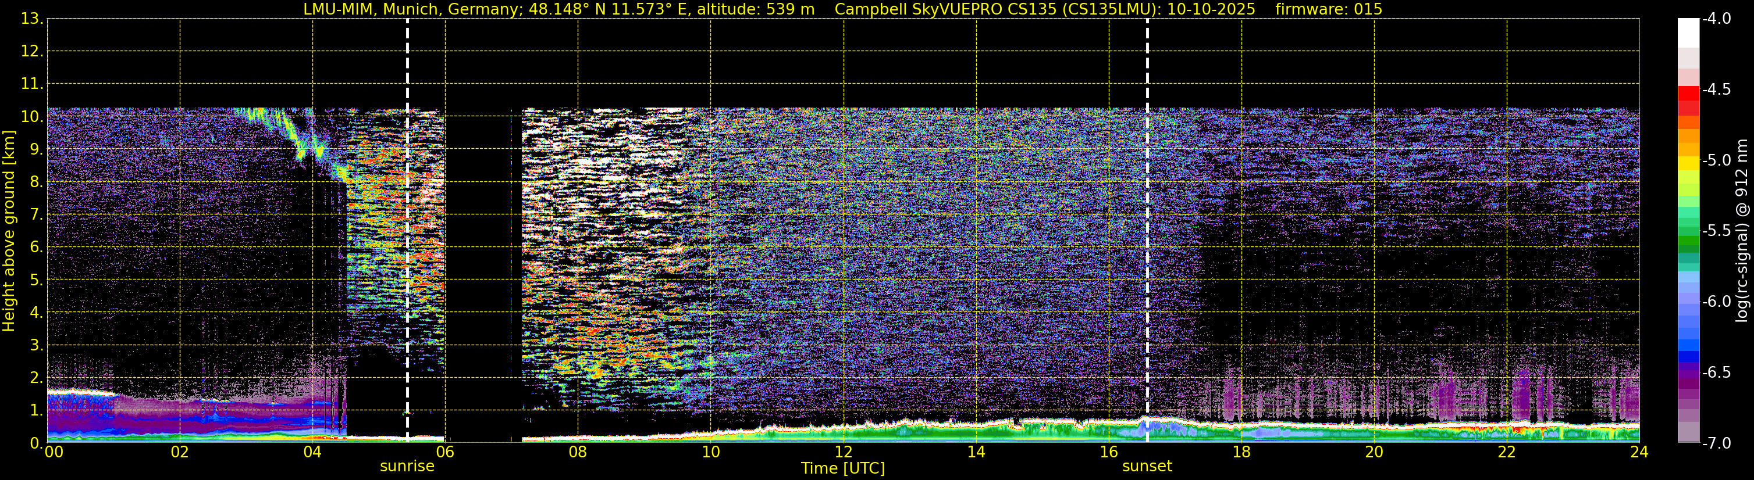Image resolution: width=1754 pixels, height=480 pixels.
Task: Click the white top segment of the colorbar
Action: point(1688,33)
